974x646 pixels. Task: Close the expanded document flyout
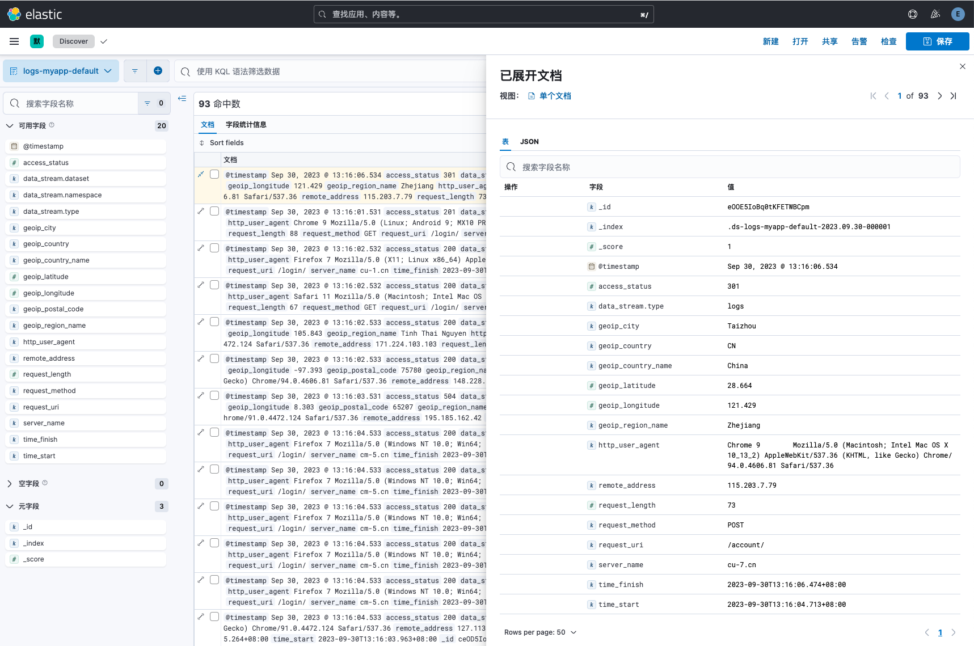click(963, 66)
